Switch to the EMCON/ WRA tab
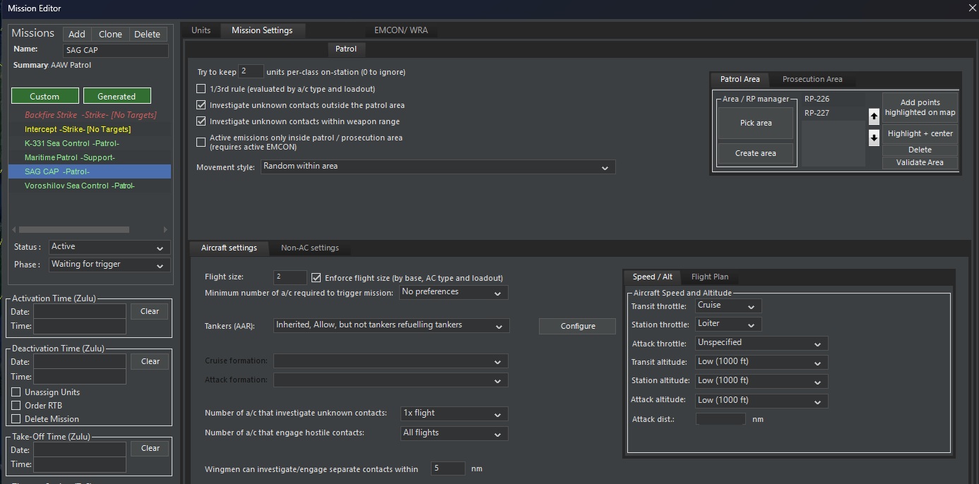Image resolution: width=979 pixels, height=484 pixels. tap(400, 30)
